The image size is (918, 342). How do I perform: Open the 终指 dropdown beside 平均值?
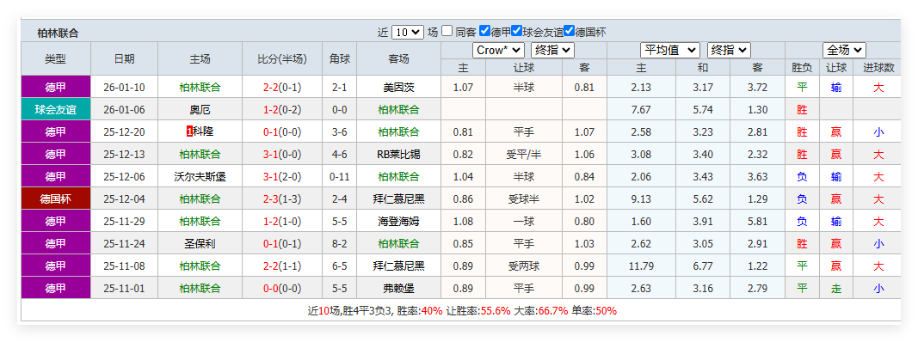pyautogui.click(x=729, y=51)
